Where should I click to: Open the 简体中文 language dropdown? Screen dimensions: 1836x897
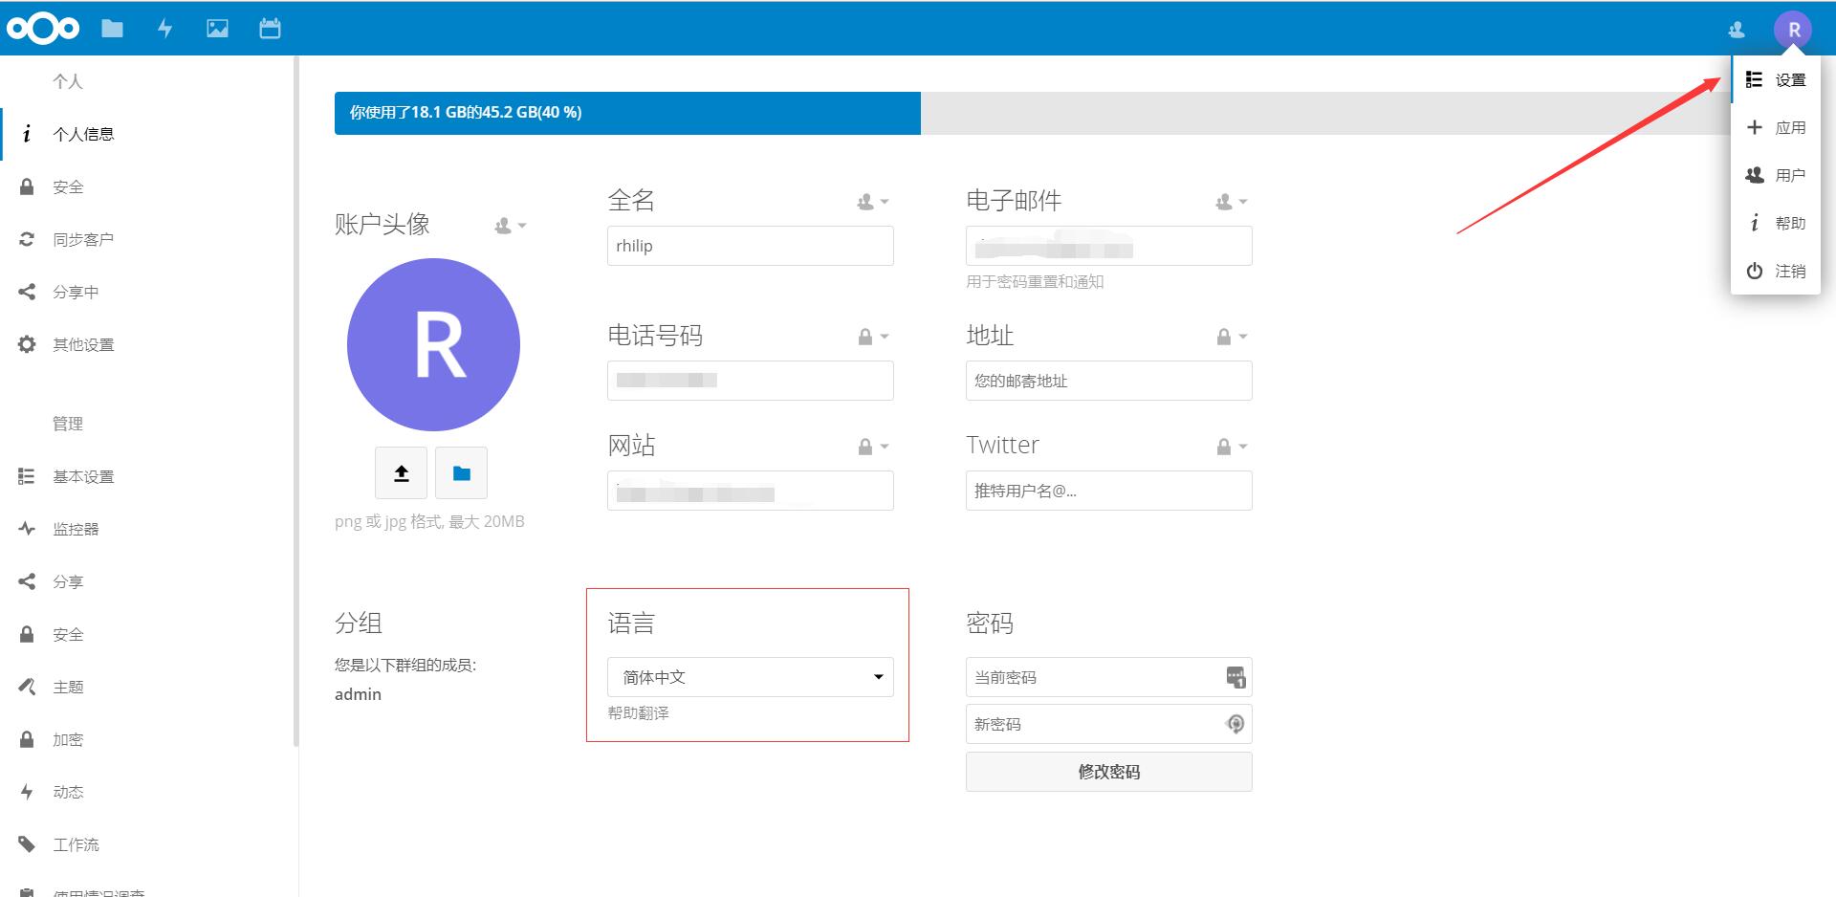point(751,677)
